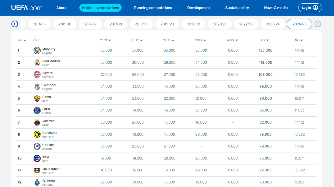Screen dimensions: 334x187
Task: Click the Man City club crest
Action: 37,50
